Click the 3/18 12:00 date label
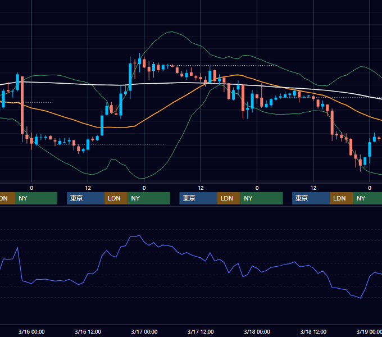The height and width of the screenshot is (337, 382). coord(313,331)
